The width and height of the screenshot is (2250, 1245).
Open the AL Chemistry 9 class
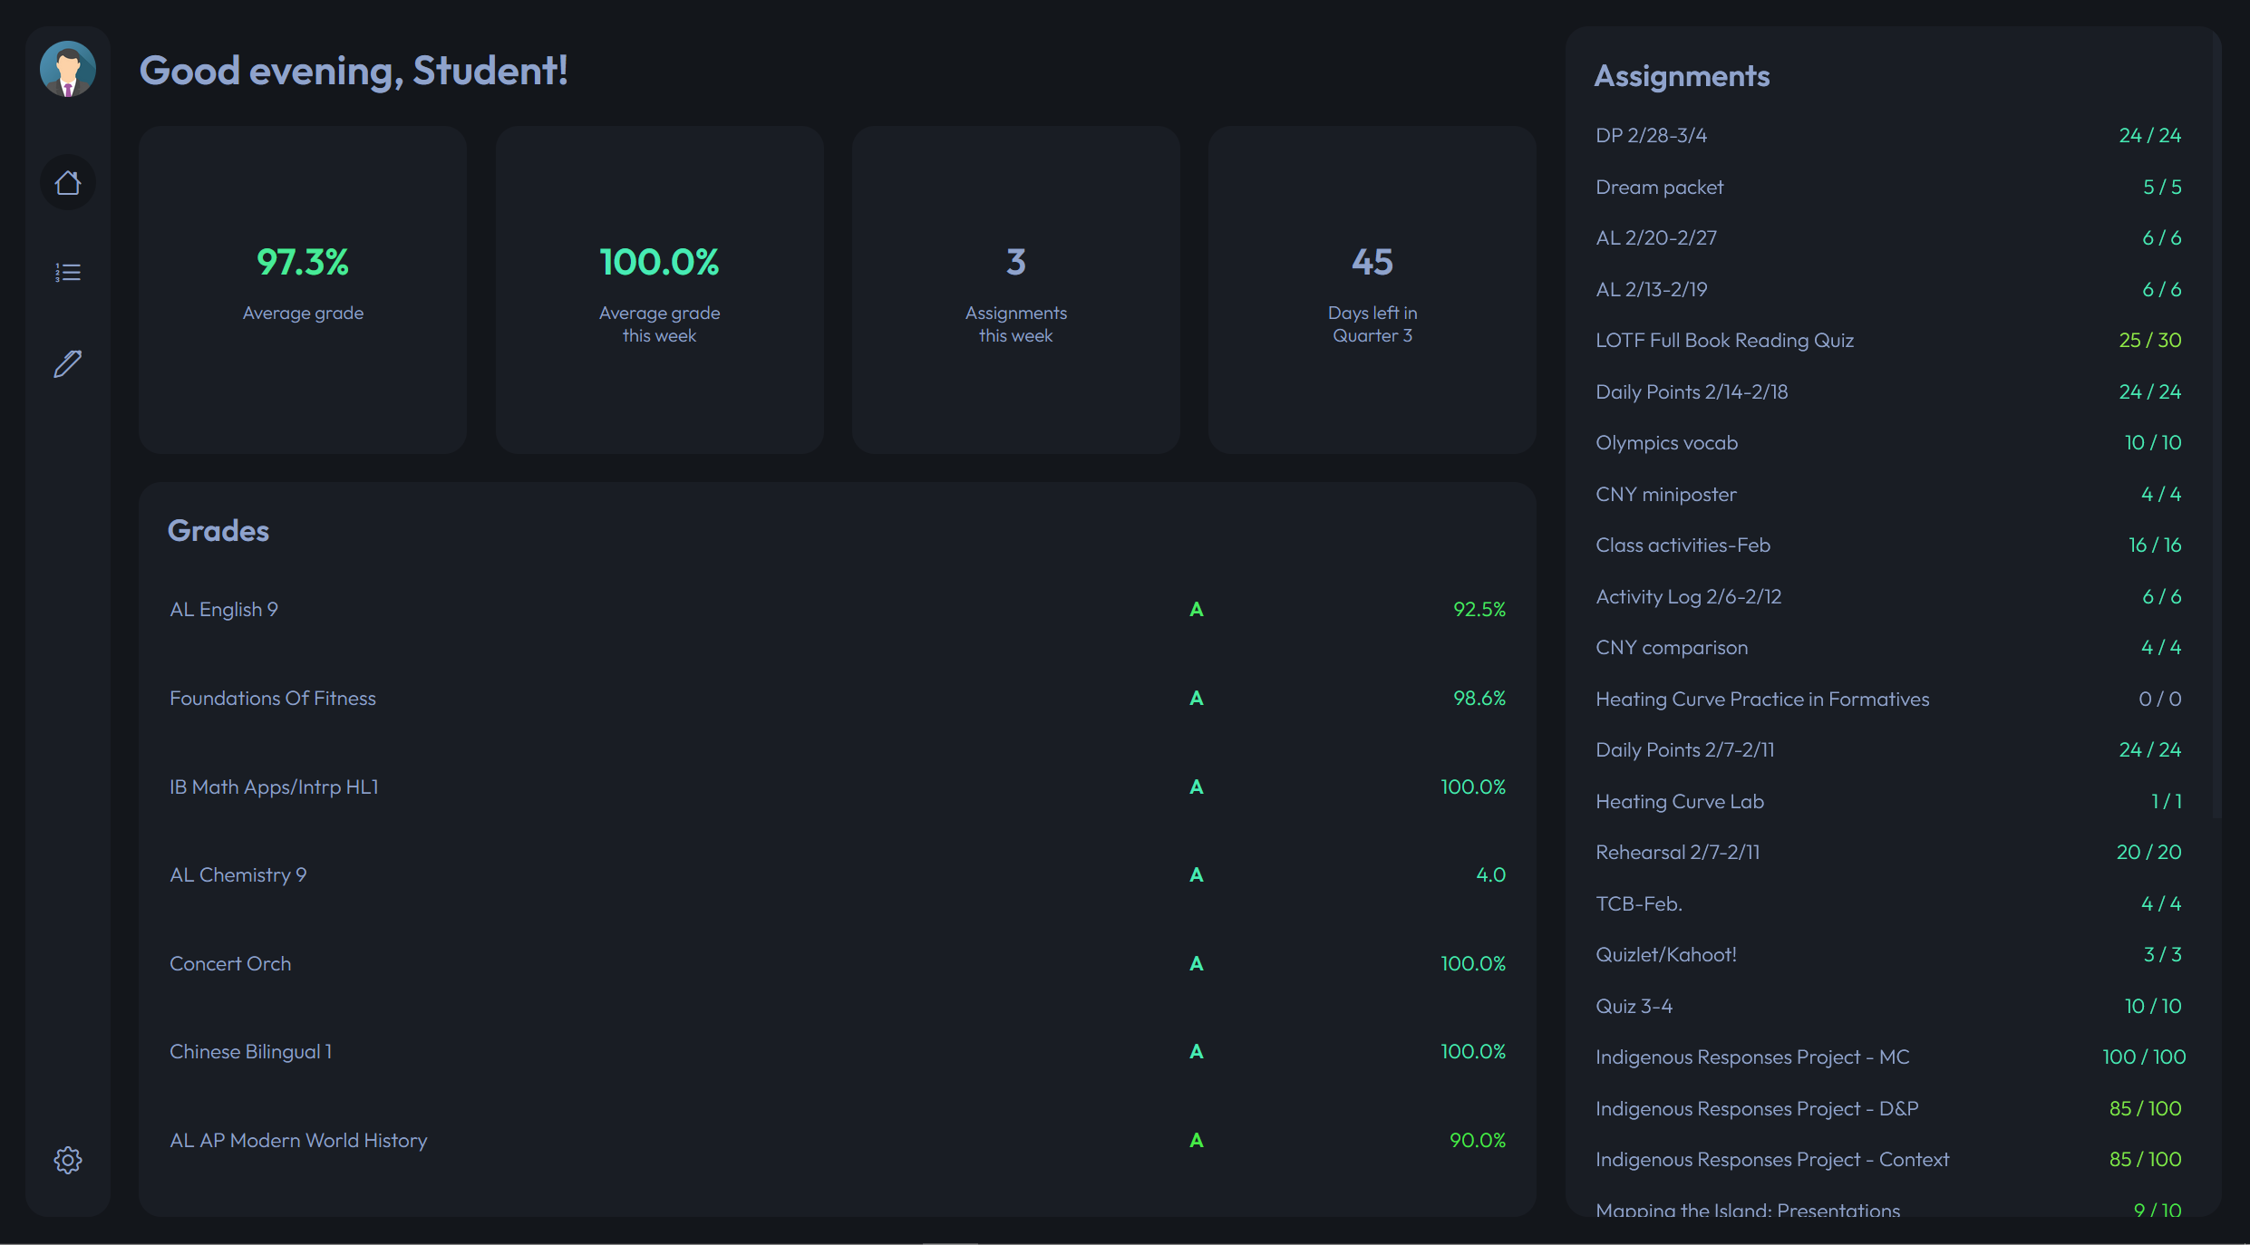point(837,875)
